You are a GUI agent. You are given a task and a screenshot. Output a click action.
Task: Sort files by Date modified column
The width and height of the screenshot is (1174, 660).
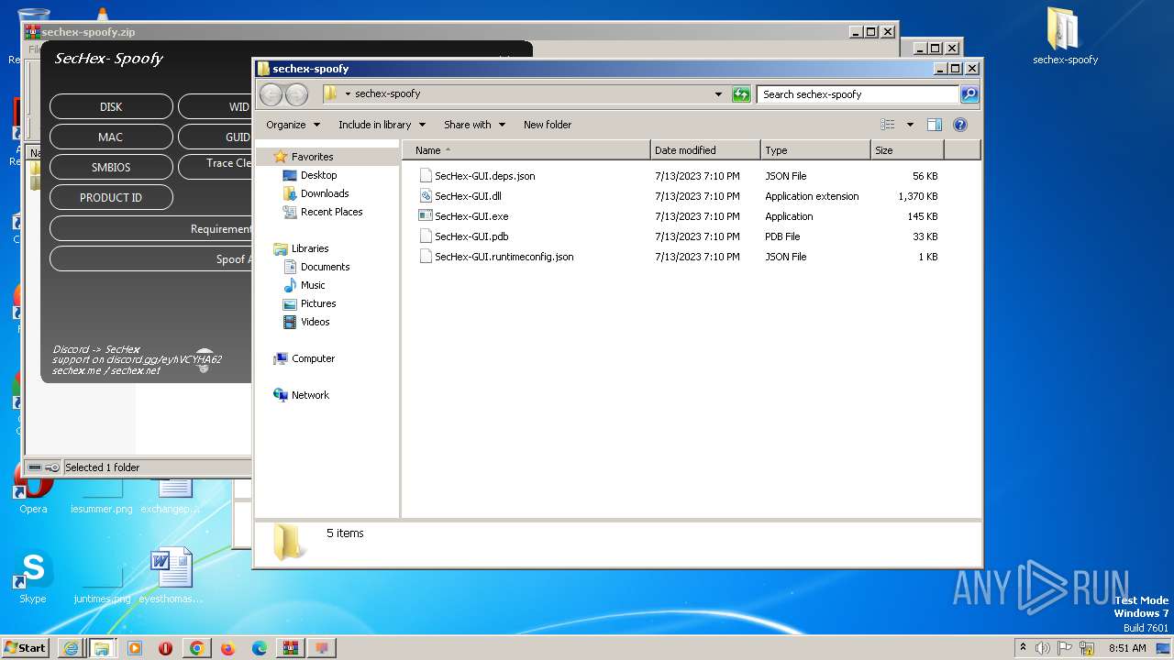point(705,150)
